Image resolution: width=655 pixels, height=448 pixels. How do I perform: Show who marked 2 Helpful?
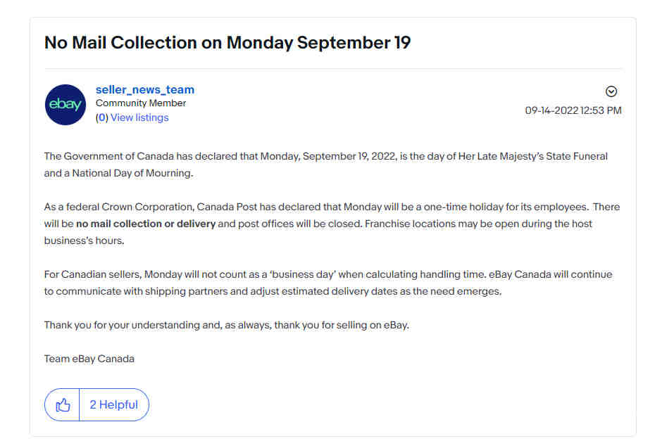[113, 404]
